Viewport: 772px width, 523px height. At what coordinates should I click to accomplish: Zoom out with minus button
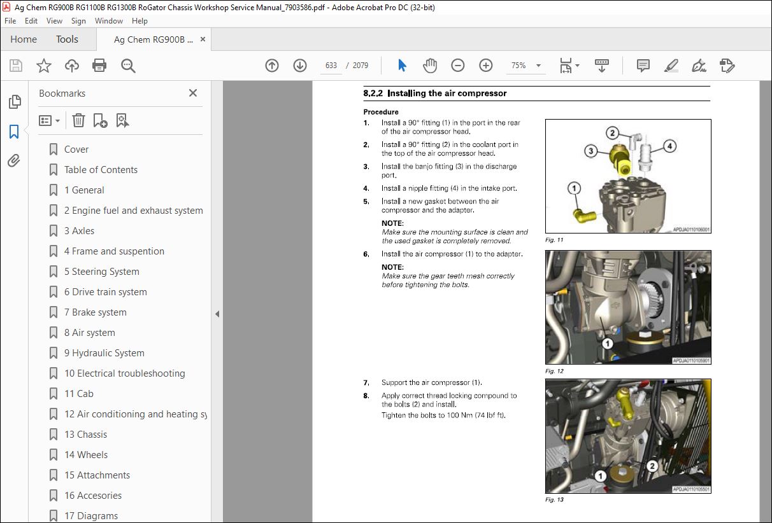(x=458, y=66)
